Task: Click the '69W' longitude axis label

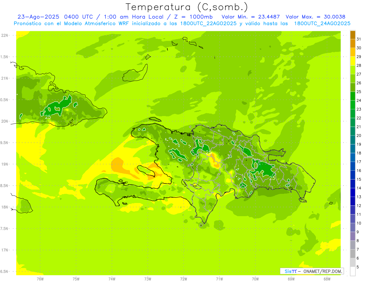Action: click(x=291, y=279)
